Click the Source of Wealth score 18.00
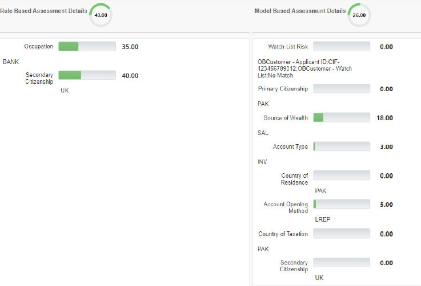421x286 pixels. 385,118
